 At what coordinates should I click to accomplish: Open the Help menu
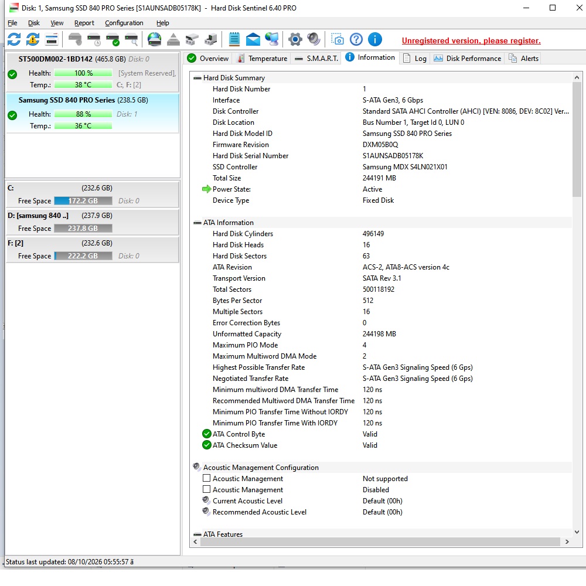click(x=162, y=23)
